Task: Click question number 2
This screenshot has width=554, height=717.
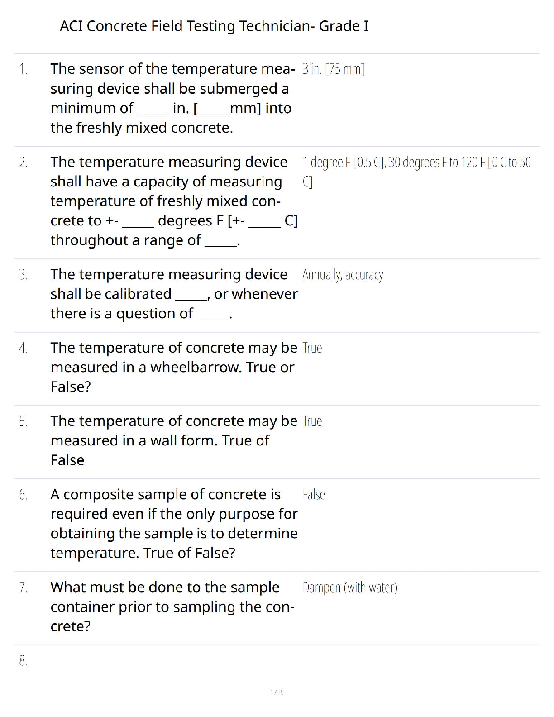Action: click(x=24, y=162)
